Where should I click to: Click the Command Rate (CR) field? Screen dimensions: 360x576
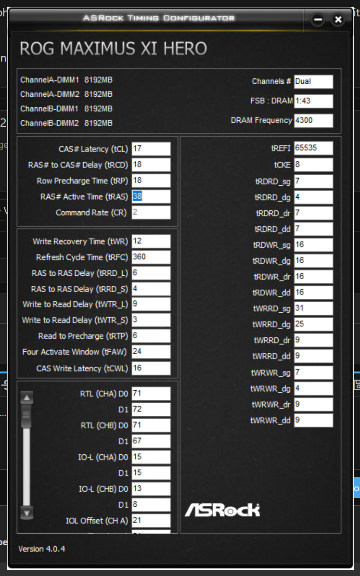click(151, 212)
